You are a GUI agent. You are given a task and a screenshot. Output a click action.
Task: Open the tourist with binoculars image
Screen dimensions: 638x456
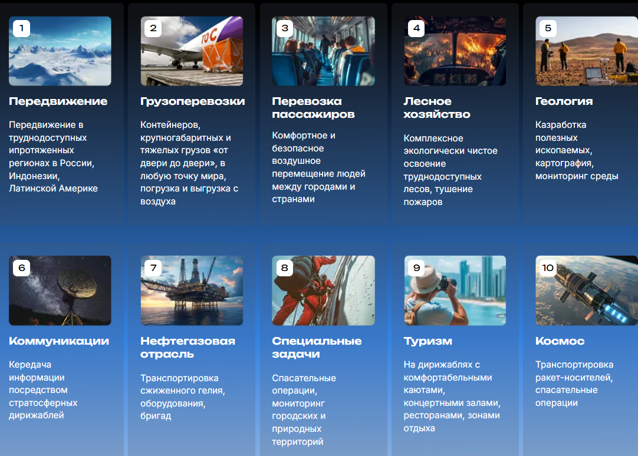click(x=455, y=290)
